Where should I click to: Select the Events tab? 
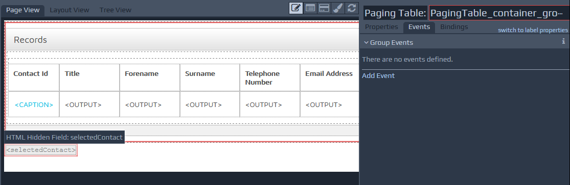click(x=419, y=27)
